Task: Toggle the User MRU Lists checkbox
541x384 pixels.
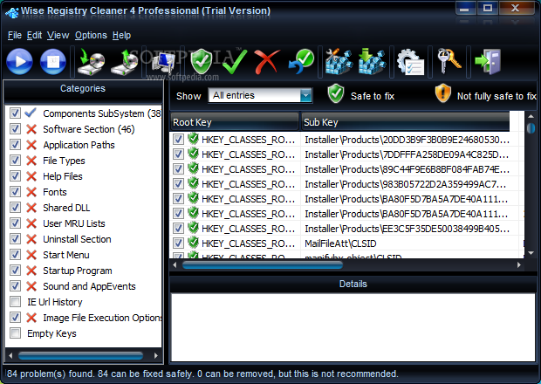Action: click(15, 223)
